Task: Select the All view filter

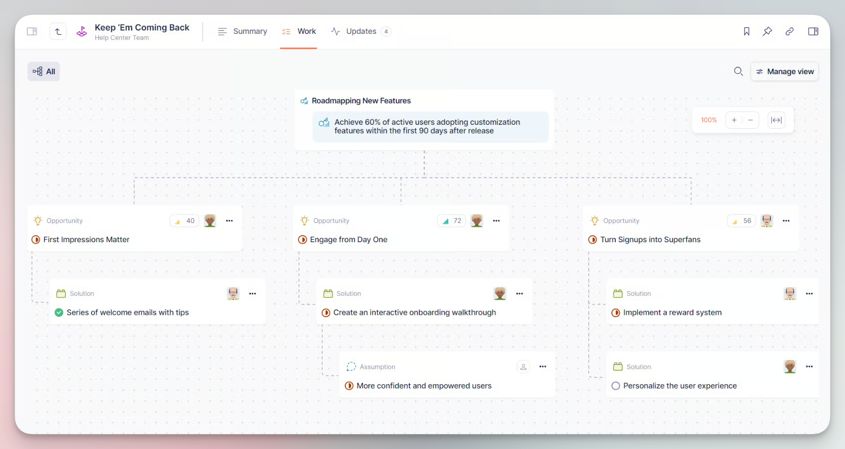Action: [x=44, y=71]
